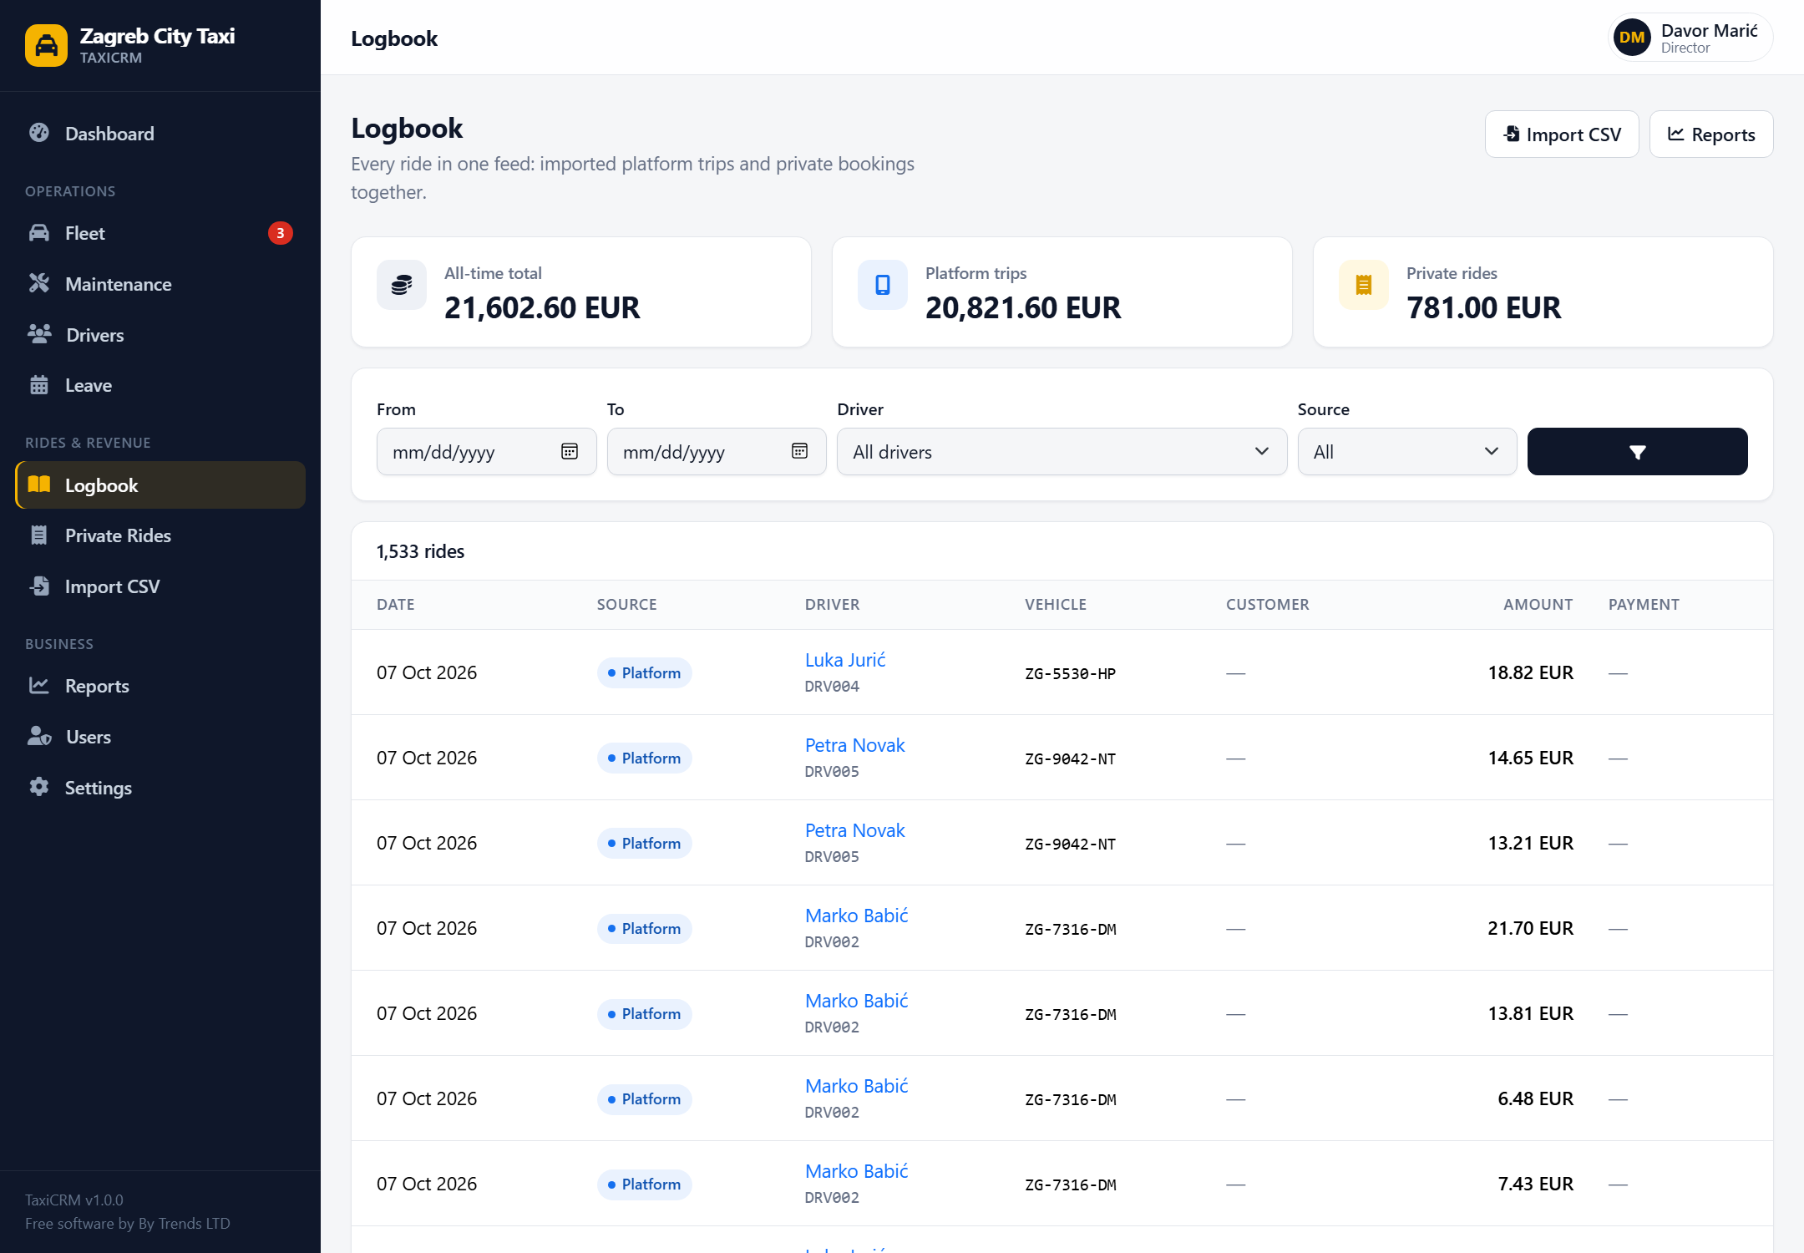Image resolution: width=1804 pixels, height=1253 pixels.
Task: Click the Platform trips phone icon
Action: point(883,285)
